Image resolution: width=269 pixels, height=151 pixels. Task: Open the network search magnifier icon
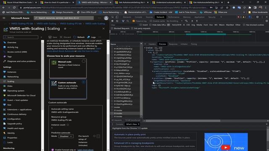(128, 21)
